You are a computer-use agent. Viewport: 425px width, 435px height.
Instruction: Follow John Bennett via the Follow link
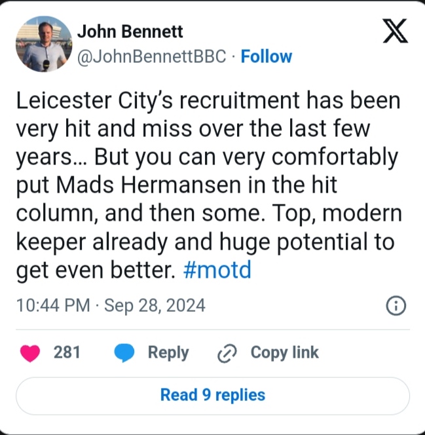267,57
